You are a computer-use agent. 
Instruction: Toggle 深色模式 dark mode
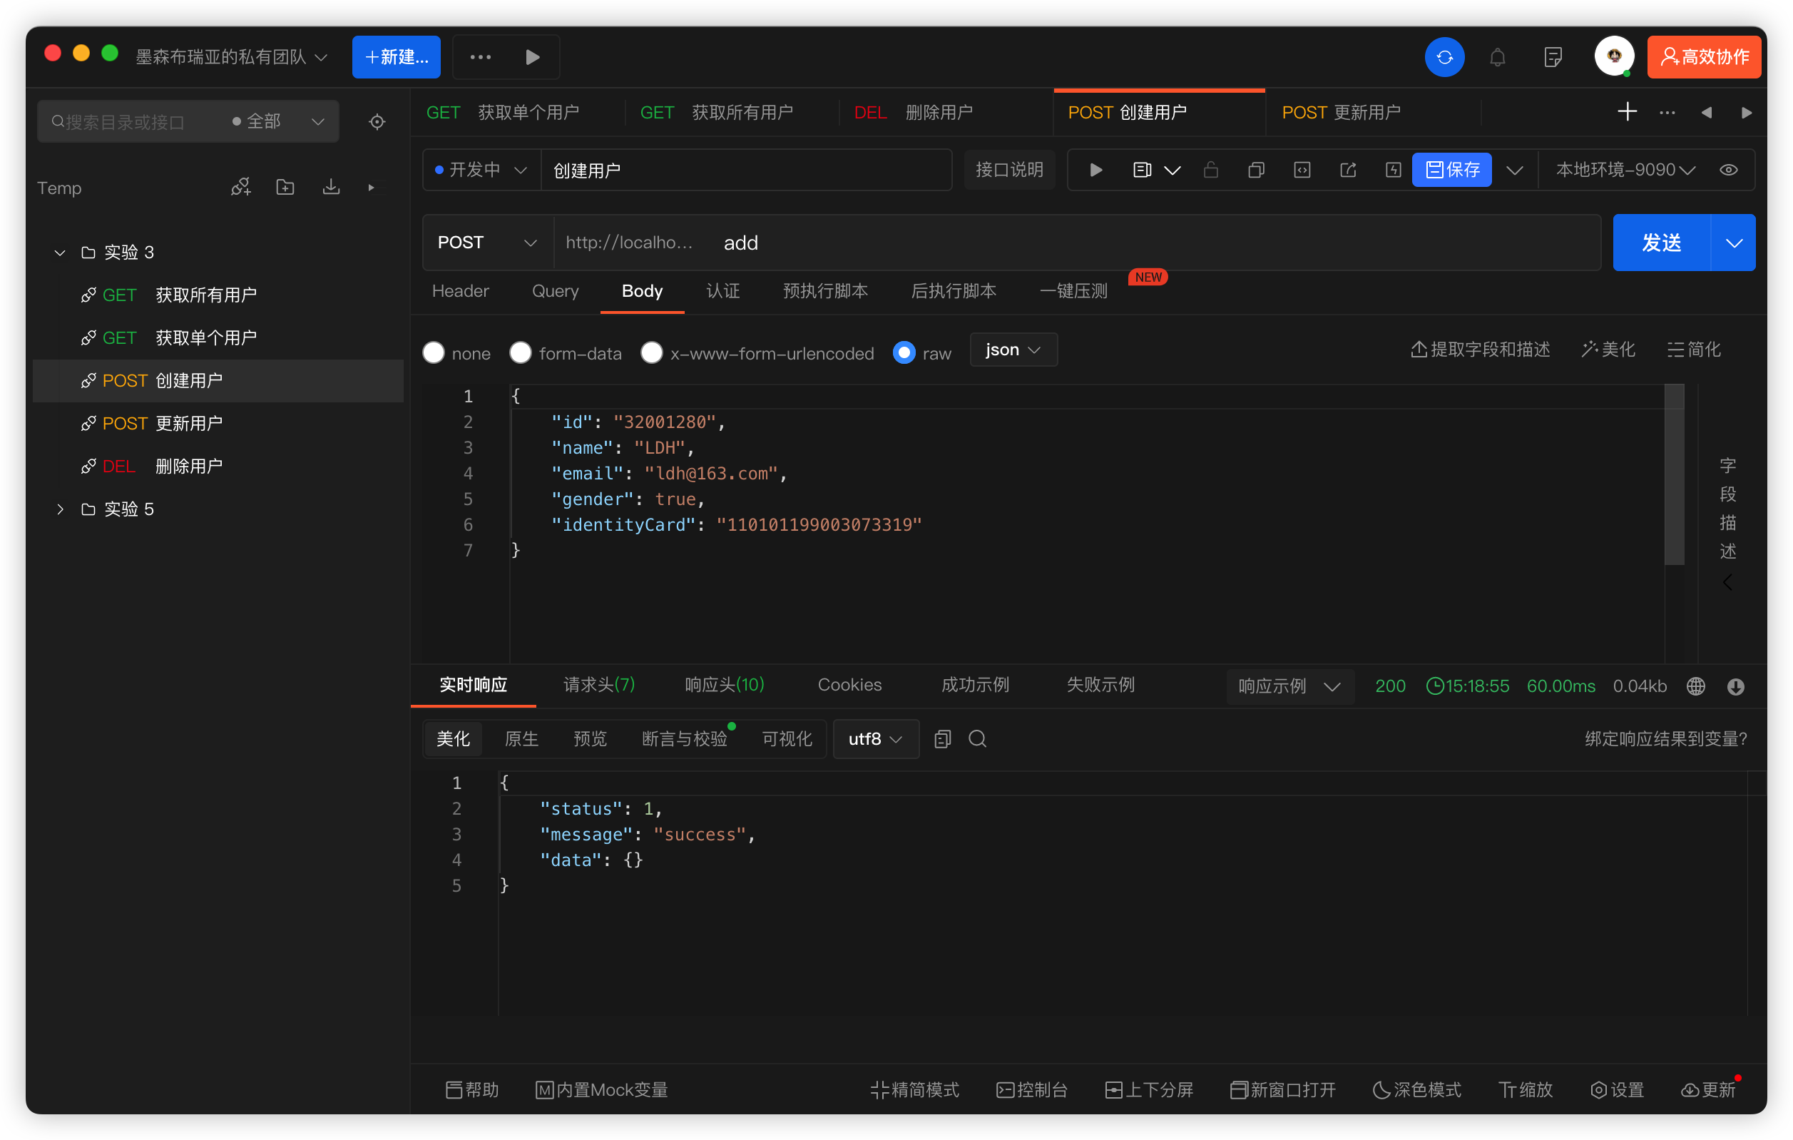coord(1416,1089)
